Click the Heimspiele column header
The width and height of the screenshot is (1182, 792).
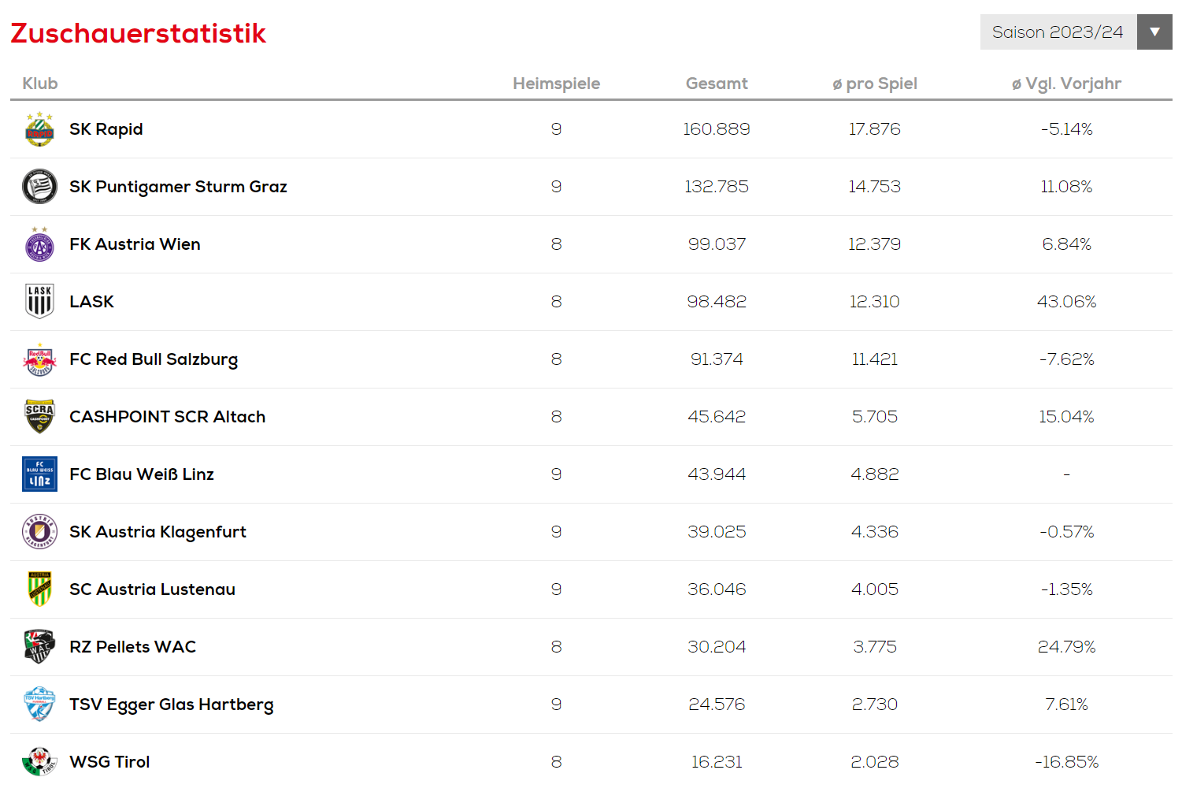[557, 84]
